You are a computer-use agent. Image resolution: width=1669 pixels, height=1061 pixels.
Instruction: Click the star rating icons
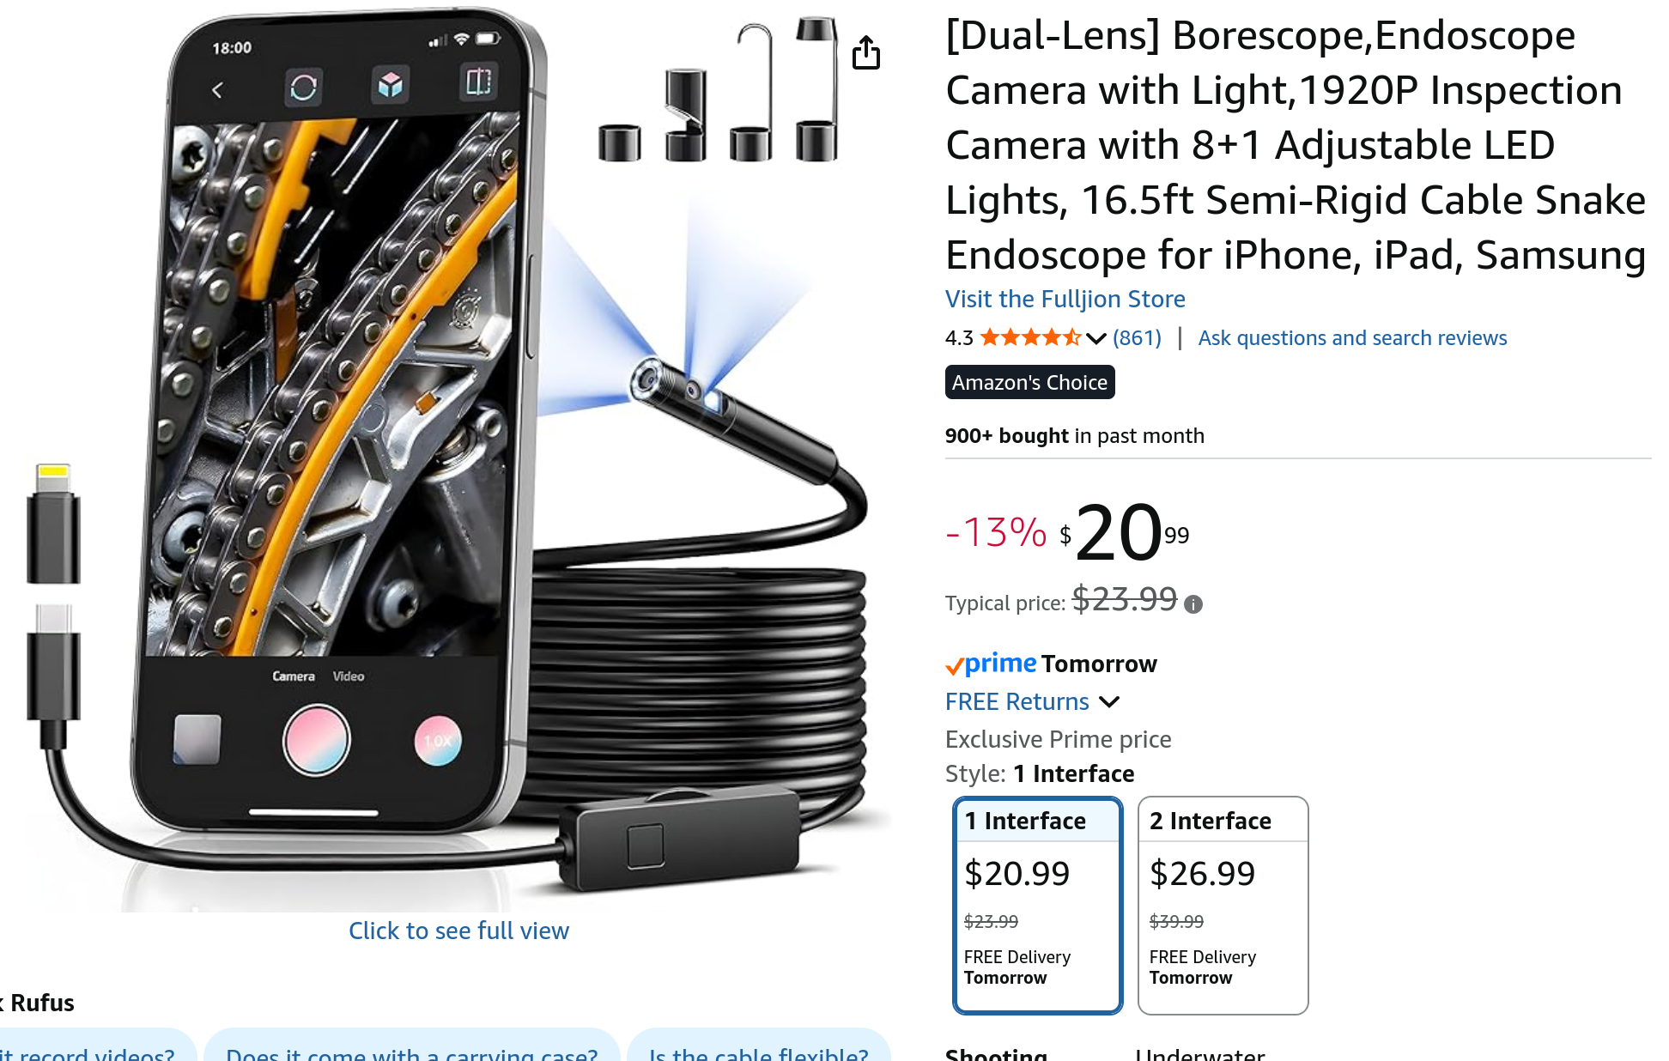[x=1030, y=337]
